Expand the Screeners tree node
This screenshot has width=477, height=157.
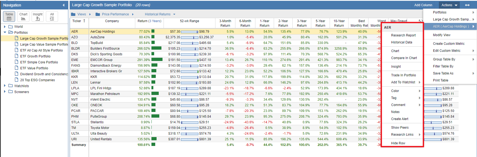[x=5, y=92]
